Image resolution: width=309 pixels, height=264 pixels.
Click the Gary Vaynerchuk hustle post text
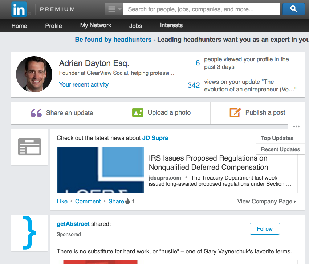point(174,251)
